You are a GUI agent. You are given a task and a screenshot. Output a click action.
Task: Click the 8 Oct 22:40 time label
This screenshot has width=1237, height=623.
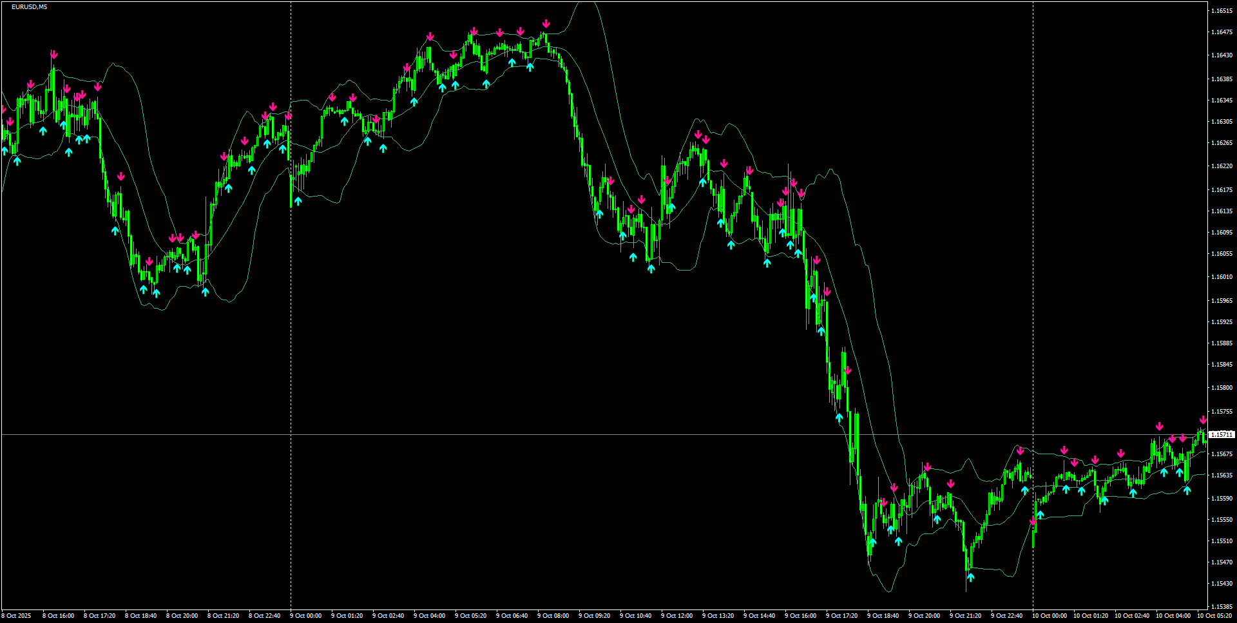pyautogui.click(x=264, y=616)
